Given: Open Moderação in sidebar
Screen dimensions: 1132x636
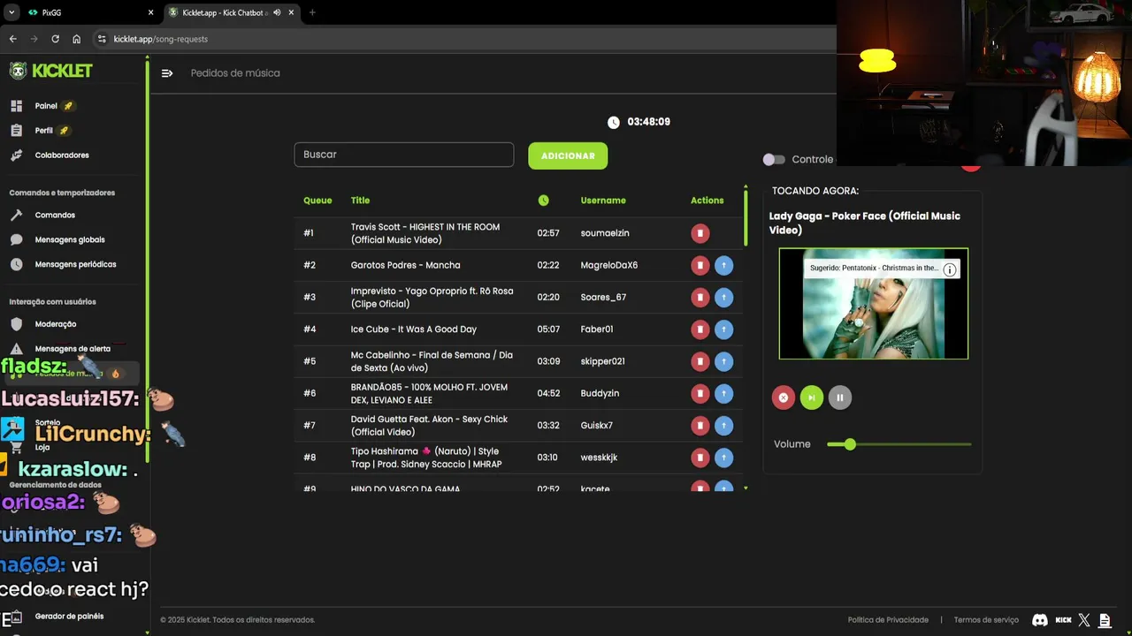Looking at the screenshot, I should point(56,324).
